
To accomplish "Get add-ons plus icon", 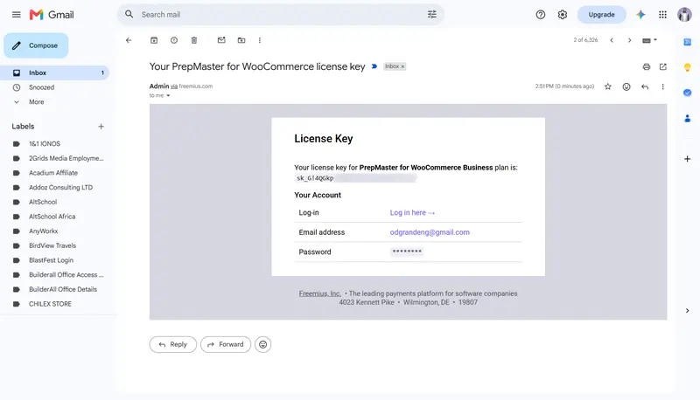I will pos(687,159).
